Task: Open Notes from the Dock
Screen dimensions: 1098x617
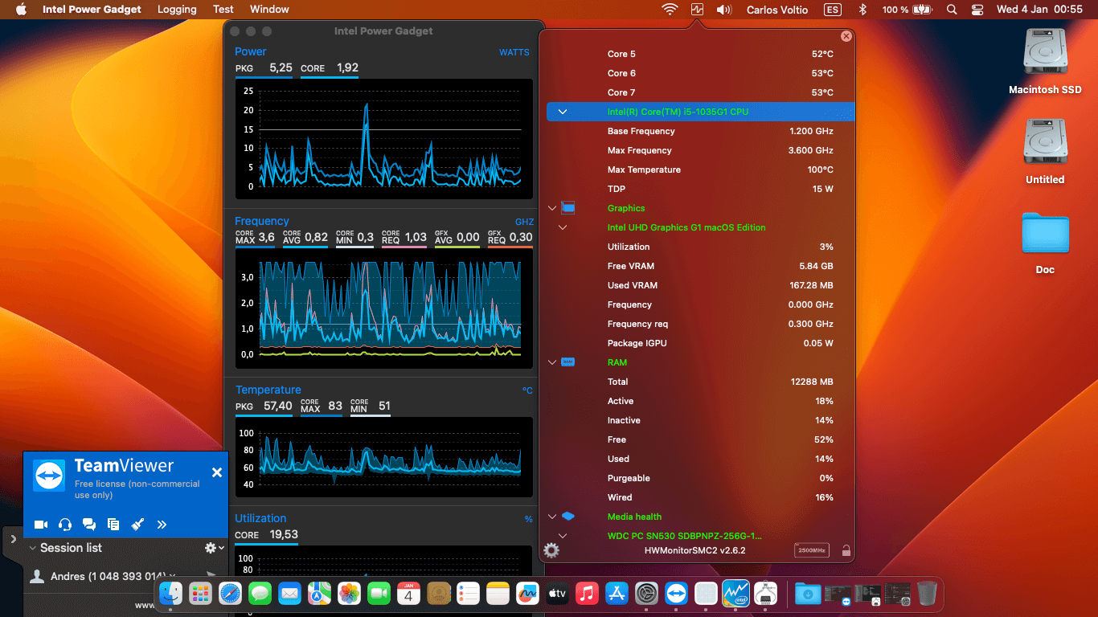Action: [x=498, y=594]
